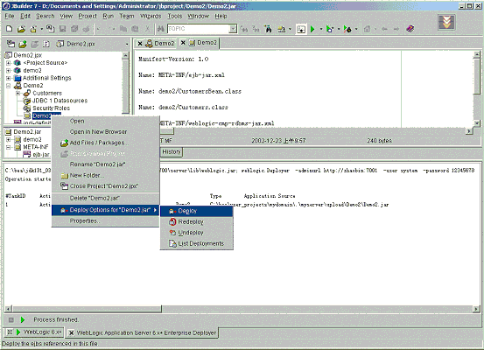The width and height of the screenshot is (484, 350).
Task: Close the second Demo2 editor tab
Action: tap(183, 43)
